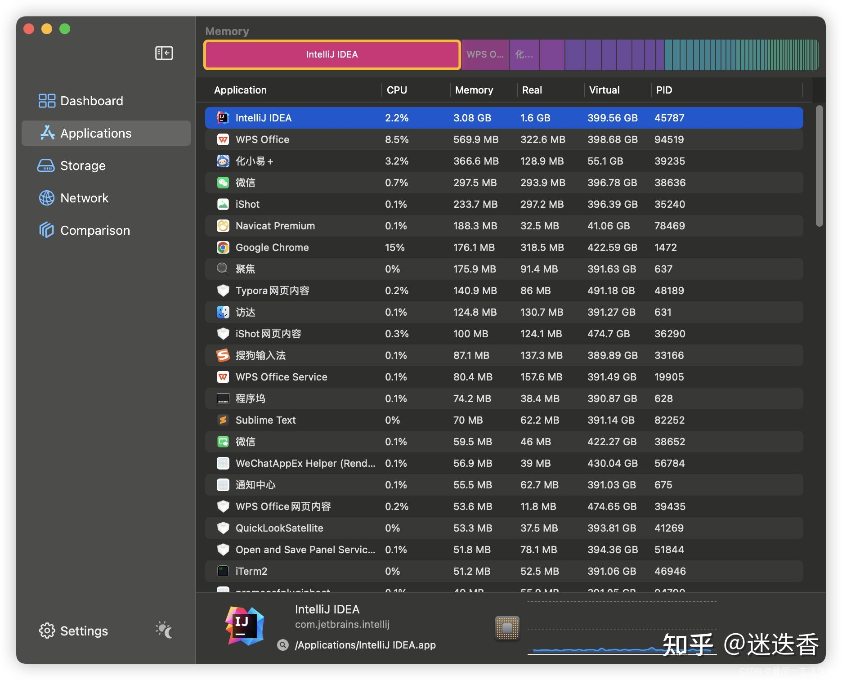842x680 pixels.
Task: Click the Memory column header to sort
Action: [473, 90]
